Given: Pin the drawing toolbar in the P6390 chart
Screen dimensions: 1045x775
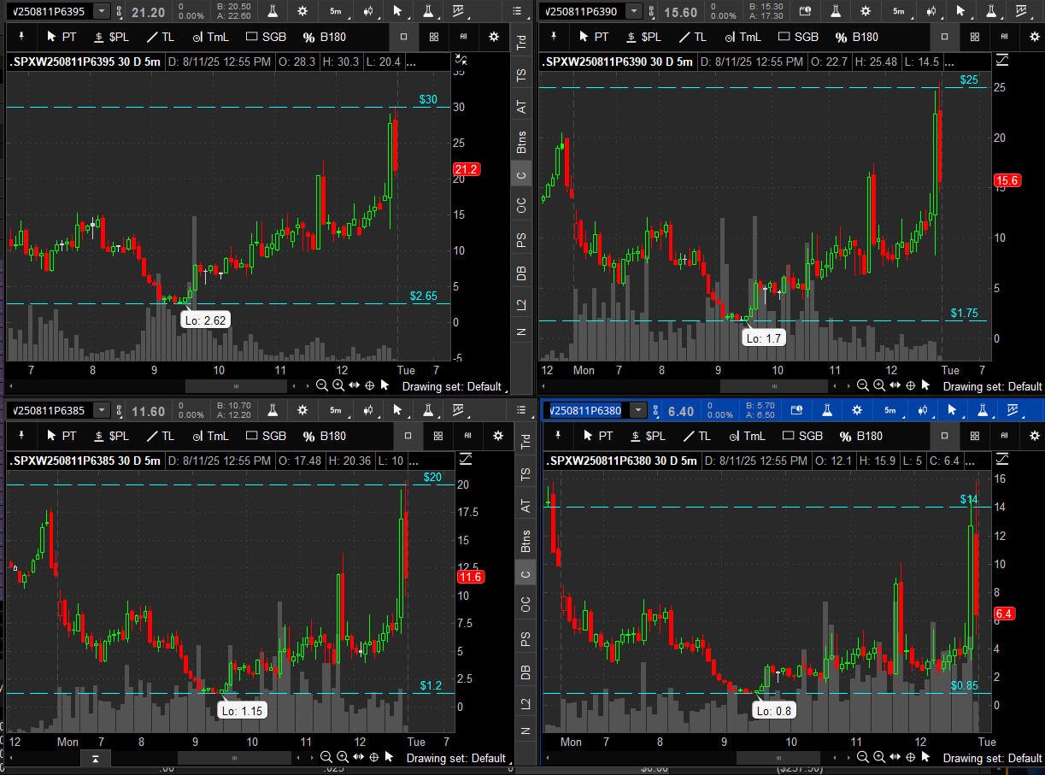Looking at the screenshot, I should pyautogui.click(x=554, y=37).
